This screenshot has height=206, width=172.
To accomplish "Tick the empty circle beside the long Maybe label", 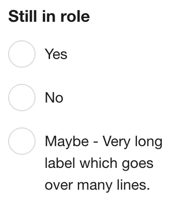I will [22, 141].
